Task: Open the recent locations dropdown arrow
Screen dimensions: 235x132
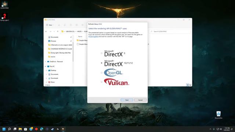Action: 54,32
